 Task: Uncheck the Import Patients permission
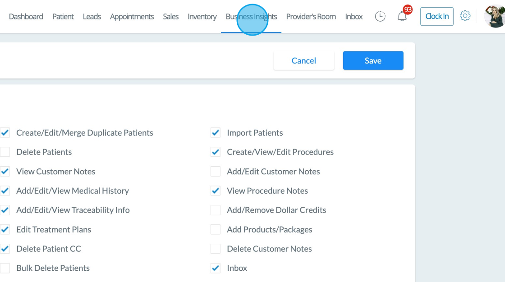(216, 133)
